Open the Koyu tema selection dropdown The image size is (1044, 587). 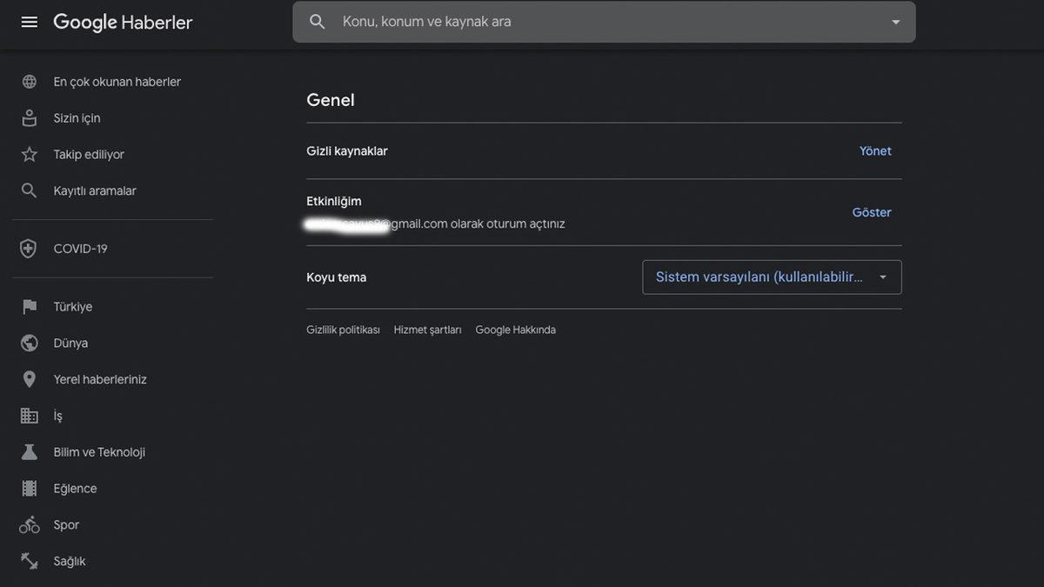click(x=771, y=277)
